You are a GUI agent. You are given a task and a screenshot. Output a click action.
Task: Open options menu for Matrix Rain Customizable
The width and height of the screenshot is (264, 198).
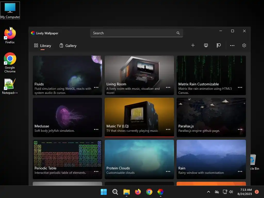(240, 87)
